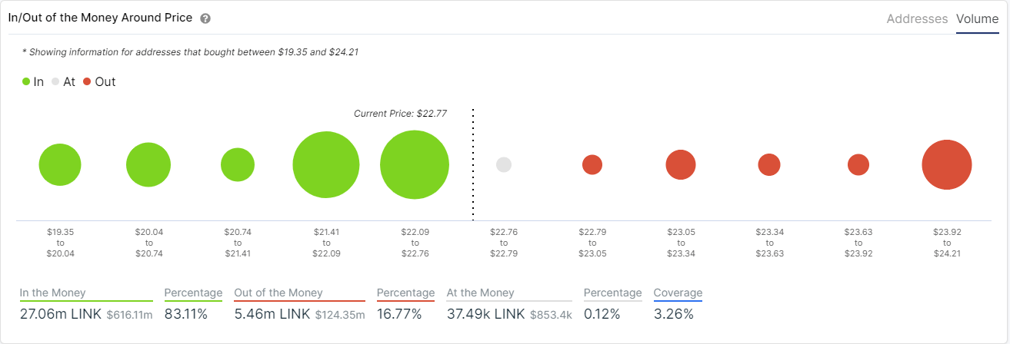
Task: Select the red bubble for $22.79 to $23.05
Action: click(592, 165)
